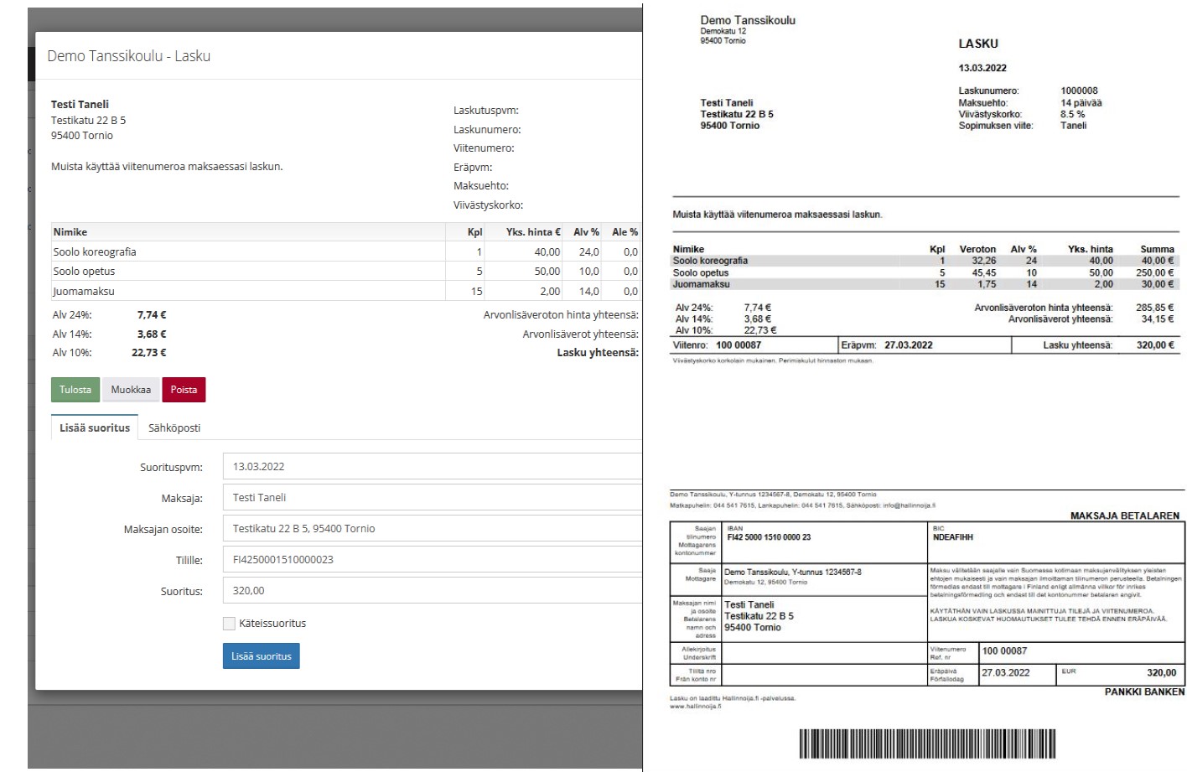This screenshot has height=772, width=1187.
Task: Select the Juomamaksu row in dialog table
Action: pyautogui.click(x=84, y=292)
